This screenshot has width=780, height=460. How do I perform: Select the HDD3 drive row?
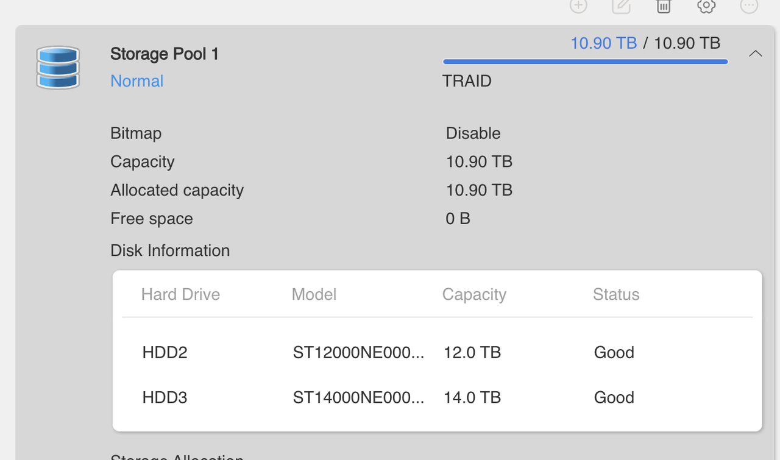165,397
